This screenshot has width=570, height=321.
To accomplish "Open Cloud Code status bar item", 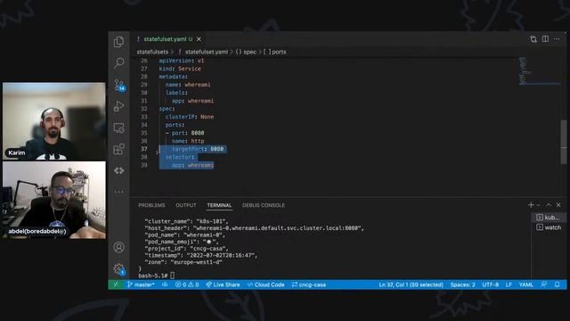I will click(x=265, y=284).
